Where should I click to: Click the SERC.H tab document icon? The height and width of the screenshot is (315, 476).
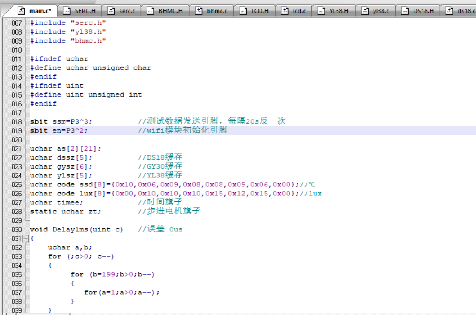tap(66, 11)
